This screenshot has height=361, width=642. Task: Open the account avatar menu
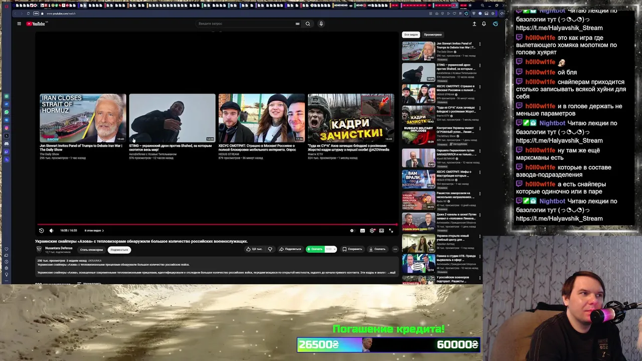click(496, 24)
